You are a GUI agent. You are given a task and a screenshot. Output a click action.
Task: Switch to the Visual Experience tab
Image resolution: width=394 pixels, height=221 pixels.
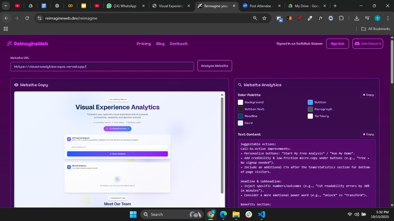click(x=168, y=6)
